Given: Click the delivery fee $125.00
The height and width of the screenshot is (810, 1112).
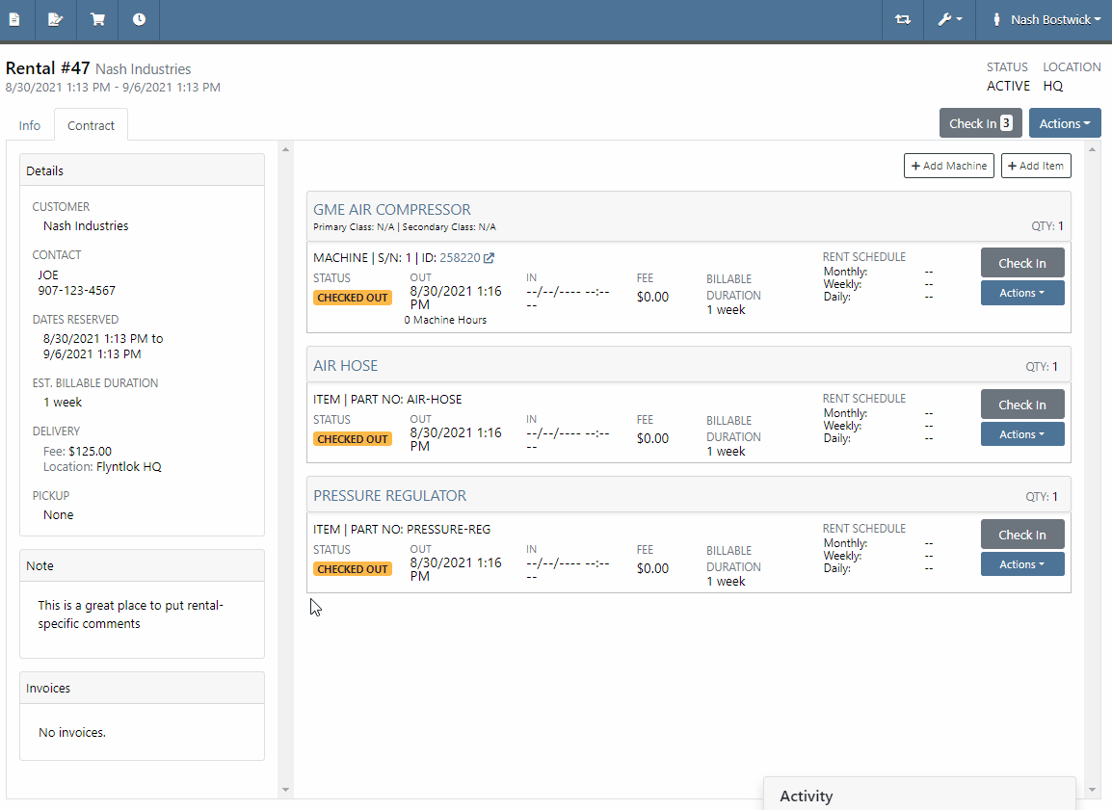Looking at the screenshot, I should pyautogui.click(x=90, y=452).
